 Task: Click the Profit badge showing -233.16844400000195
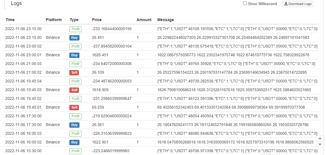(x=75, y=29)
